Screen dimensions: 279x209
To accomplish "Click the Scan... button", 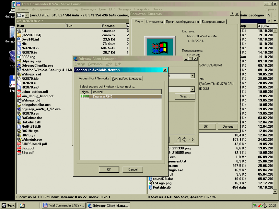I will point(185,96).
